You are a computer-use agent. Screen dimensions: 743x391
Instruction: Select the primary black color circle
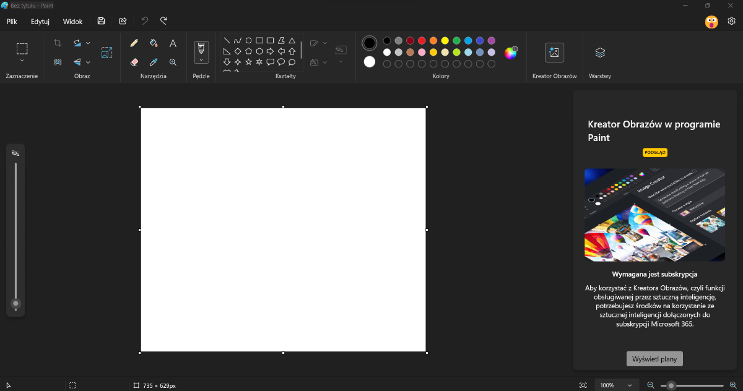[x=370, y=43]
